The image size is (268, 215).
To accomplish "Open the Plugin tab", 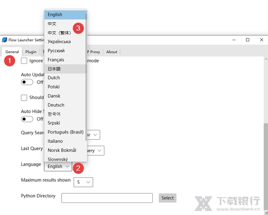I will (31, 52).
